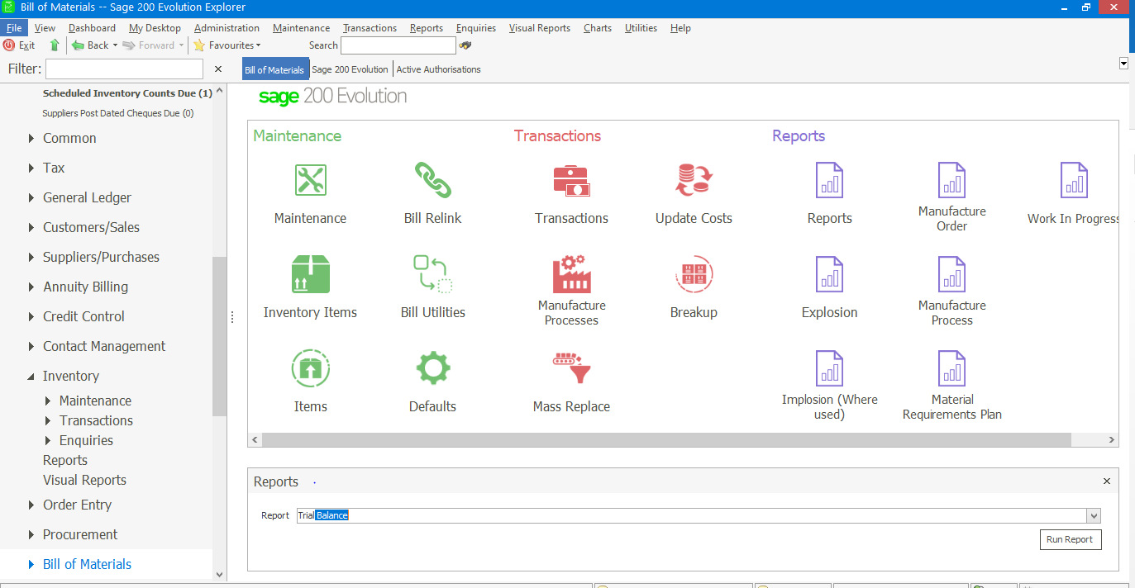Click the sidebar vertical scrollbar thumb

(x=219, y=336)
